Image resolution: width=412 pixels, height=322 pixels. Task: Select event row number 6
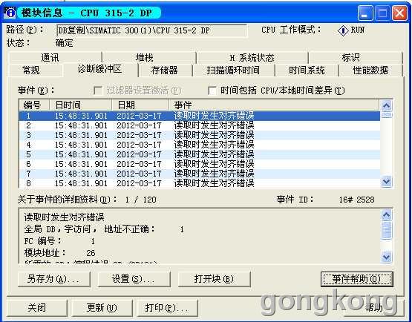coord(199,164)
